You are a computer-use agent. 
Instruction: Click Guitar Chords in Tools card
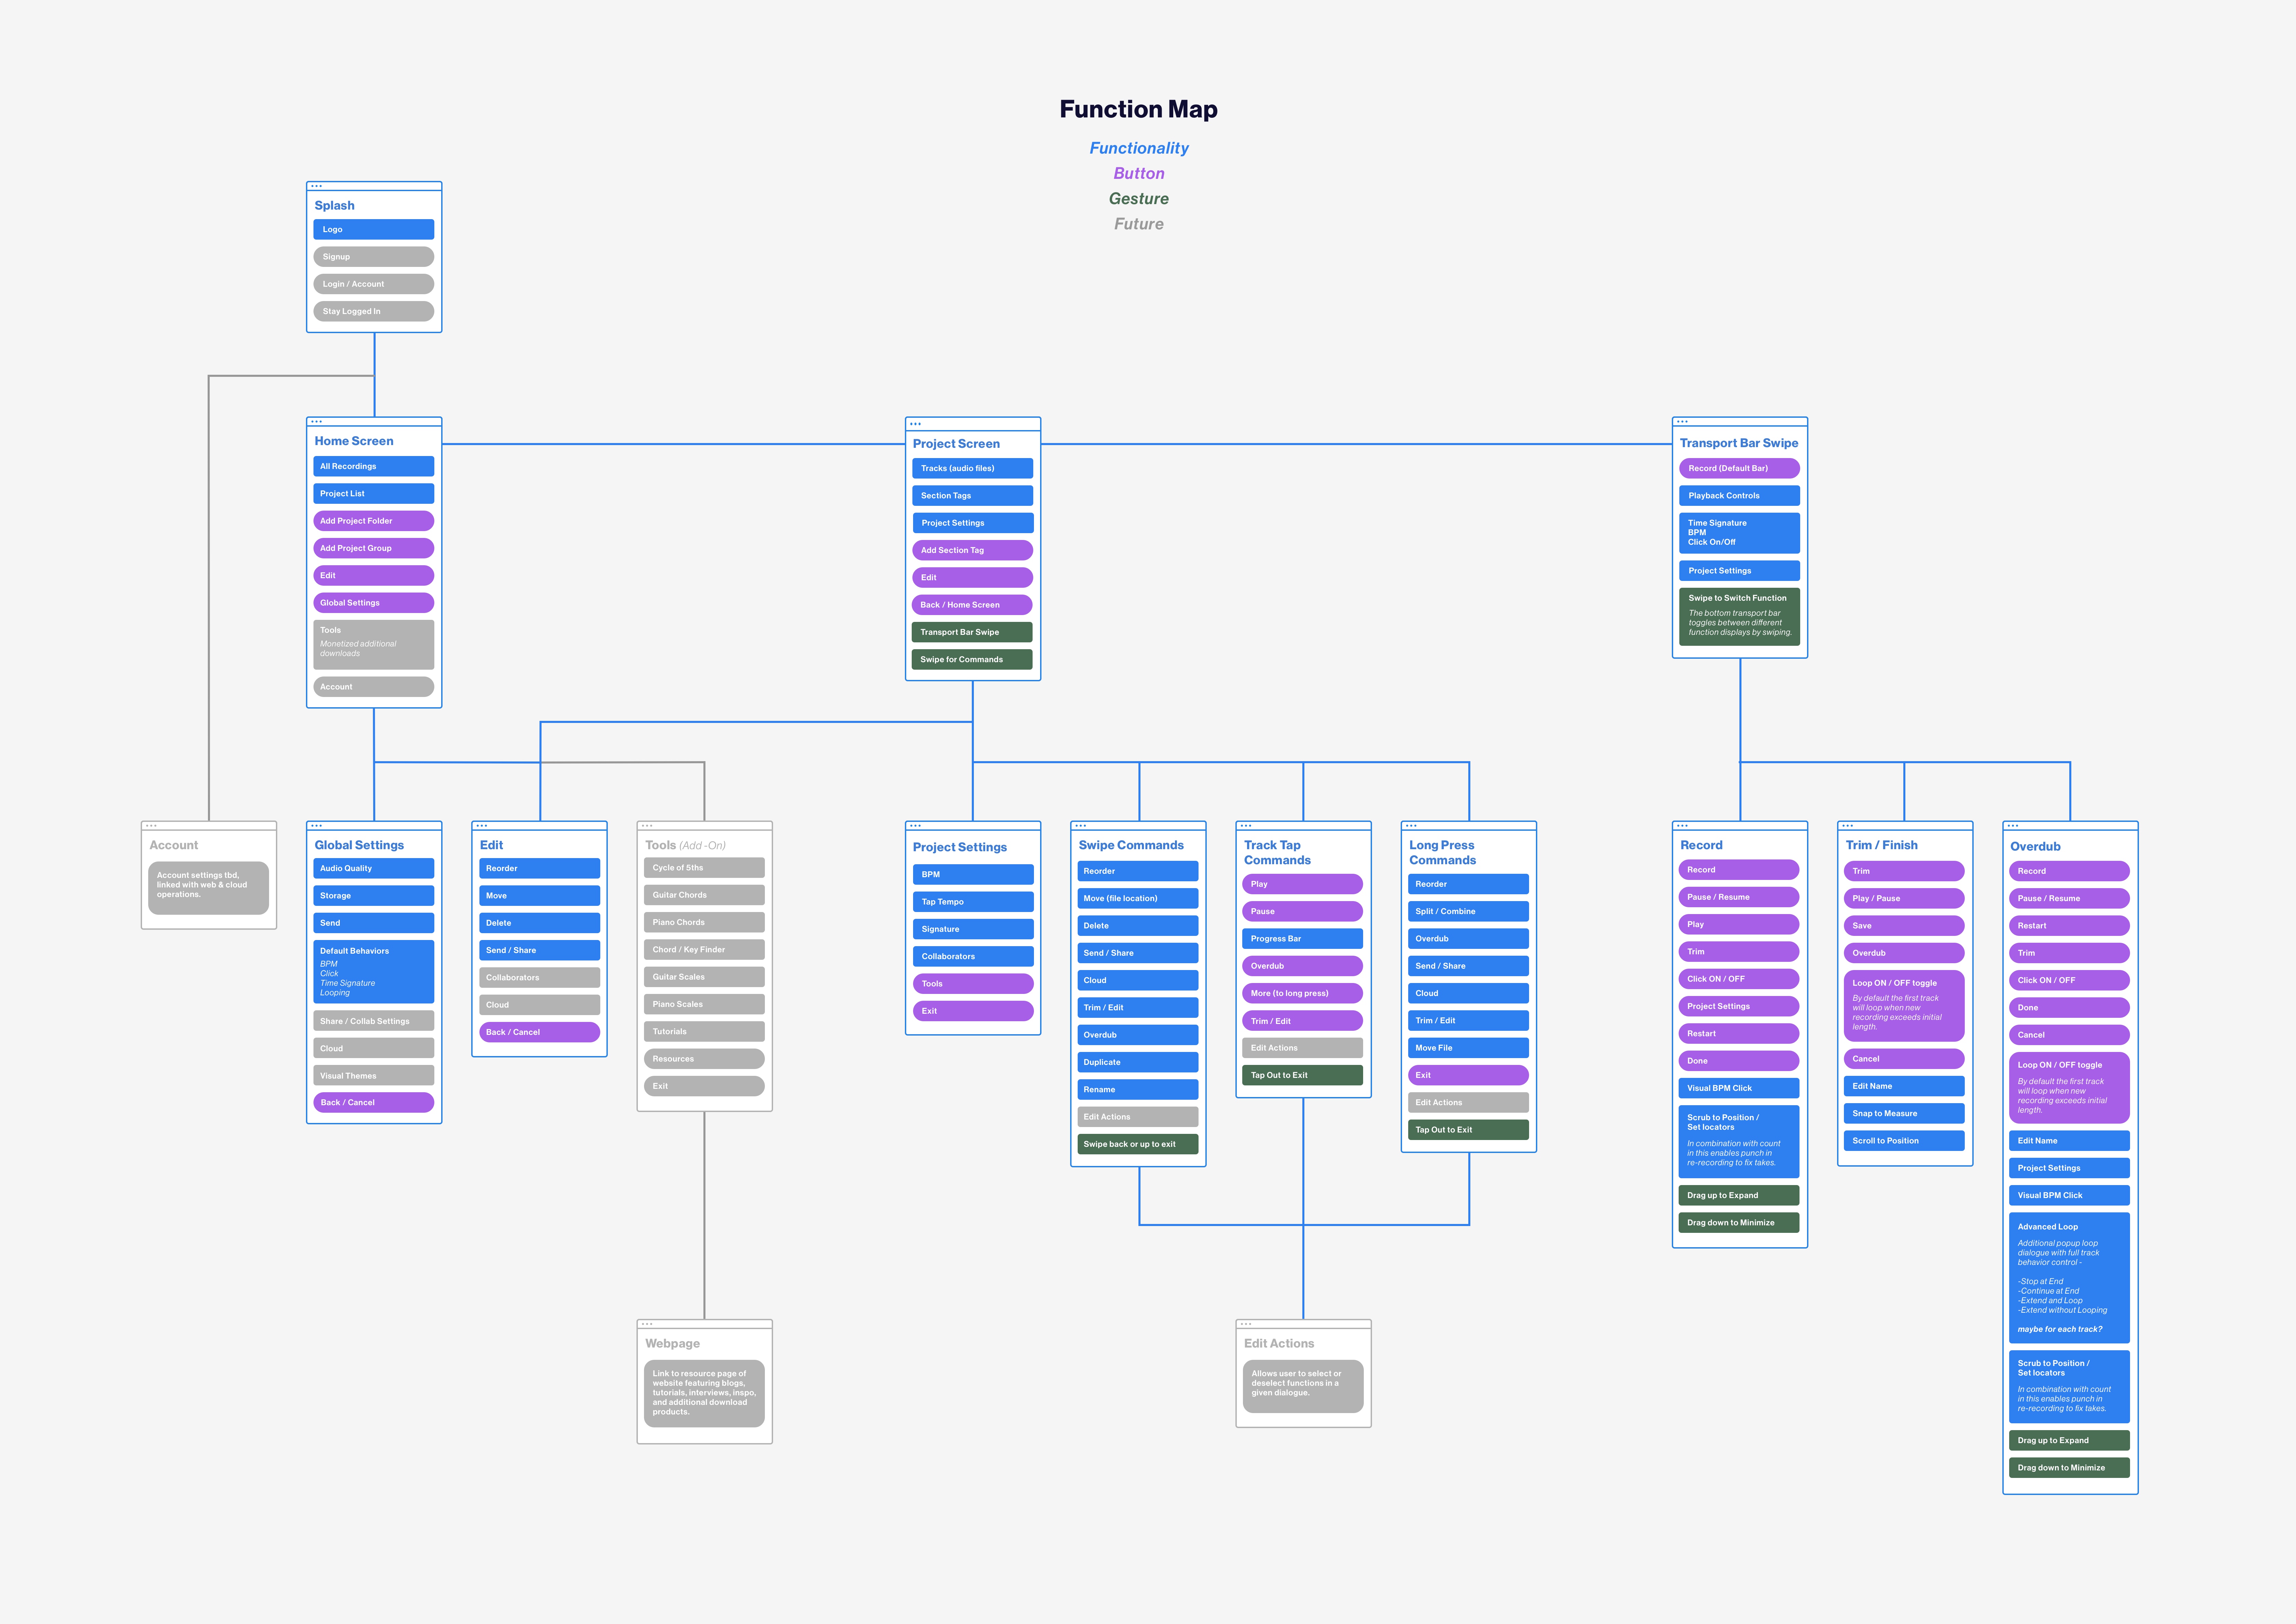[x=704, y=895]
